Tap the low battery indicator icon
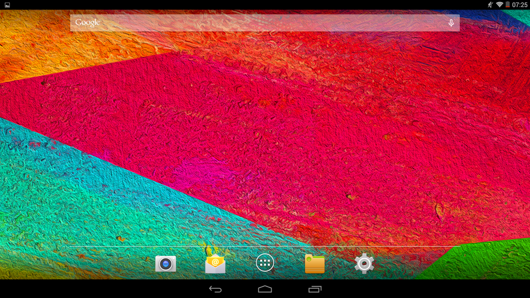Viewport: 530px width, 298px height. point(508,5)
